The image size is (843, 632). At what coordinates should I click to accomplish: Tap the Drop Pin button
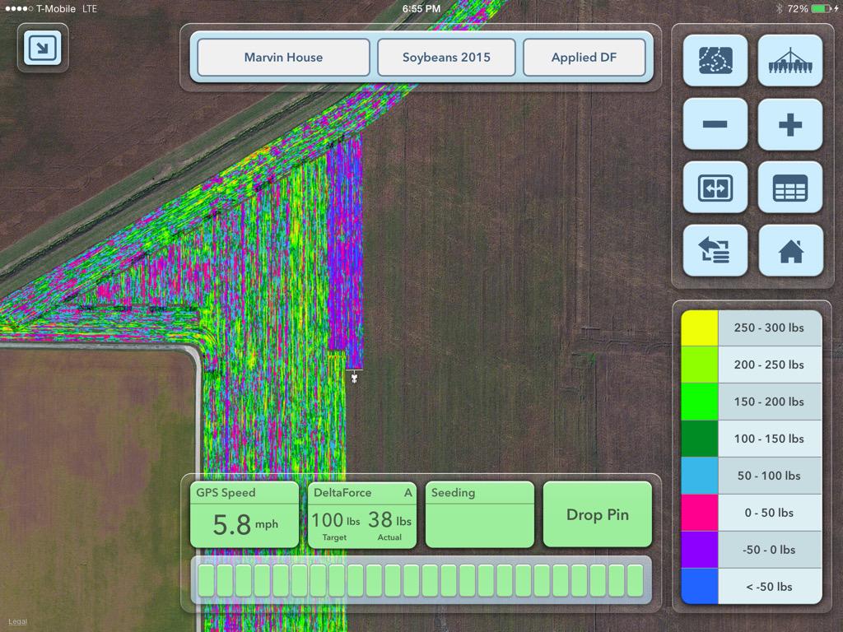pyautogui.click(x=598, y=514)
